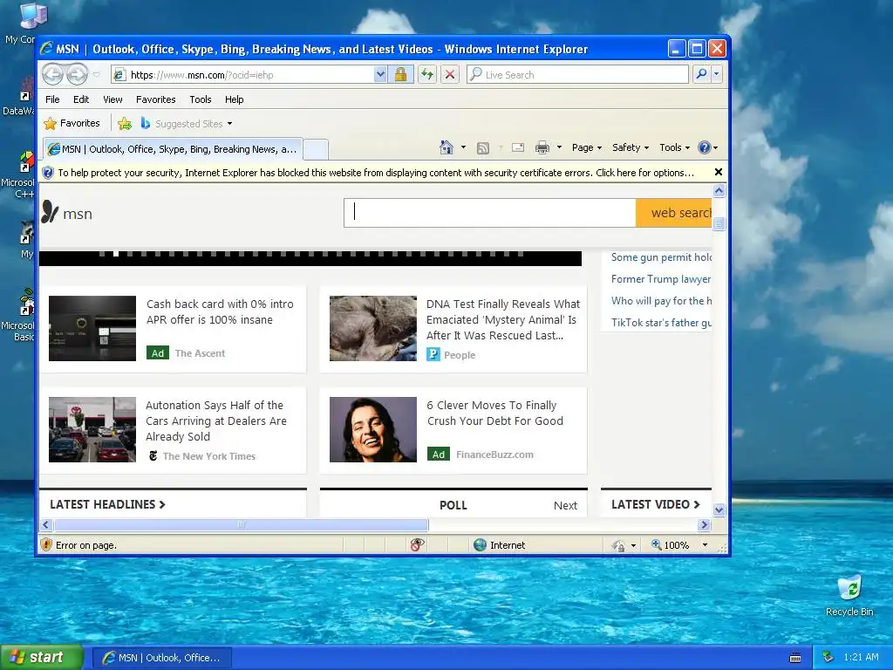
Task: Select the MSN browser tab
Action: pyautogui.click(x=173, y=149)
